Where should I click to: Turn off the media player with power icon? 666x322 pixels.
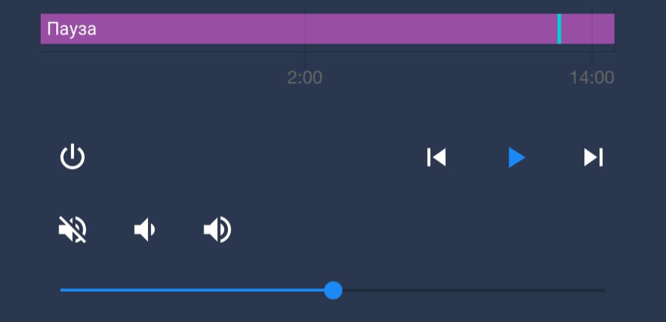click(x=73, y=157)
